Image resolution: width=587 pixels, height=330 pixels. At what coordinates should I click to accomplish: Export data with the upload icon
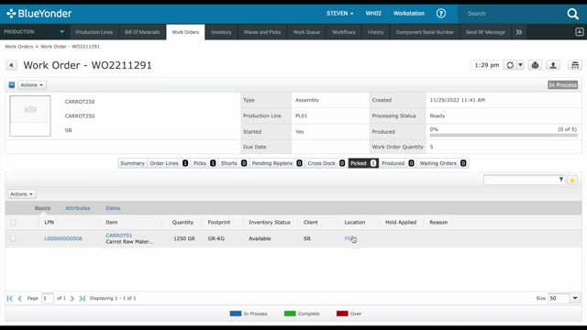tap(553, 65)
